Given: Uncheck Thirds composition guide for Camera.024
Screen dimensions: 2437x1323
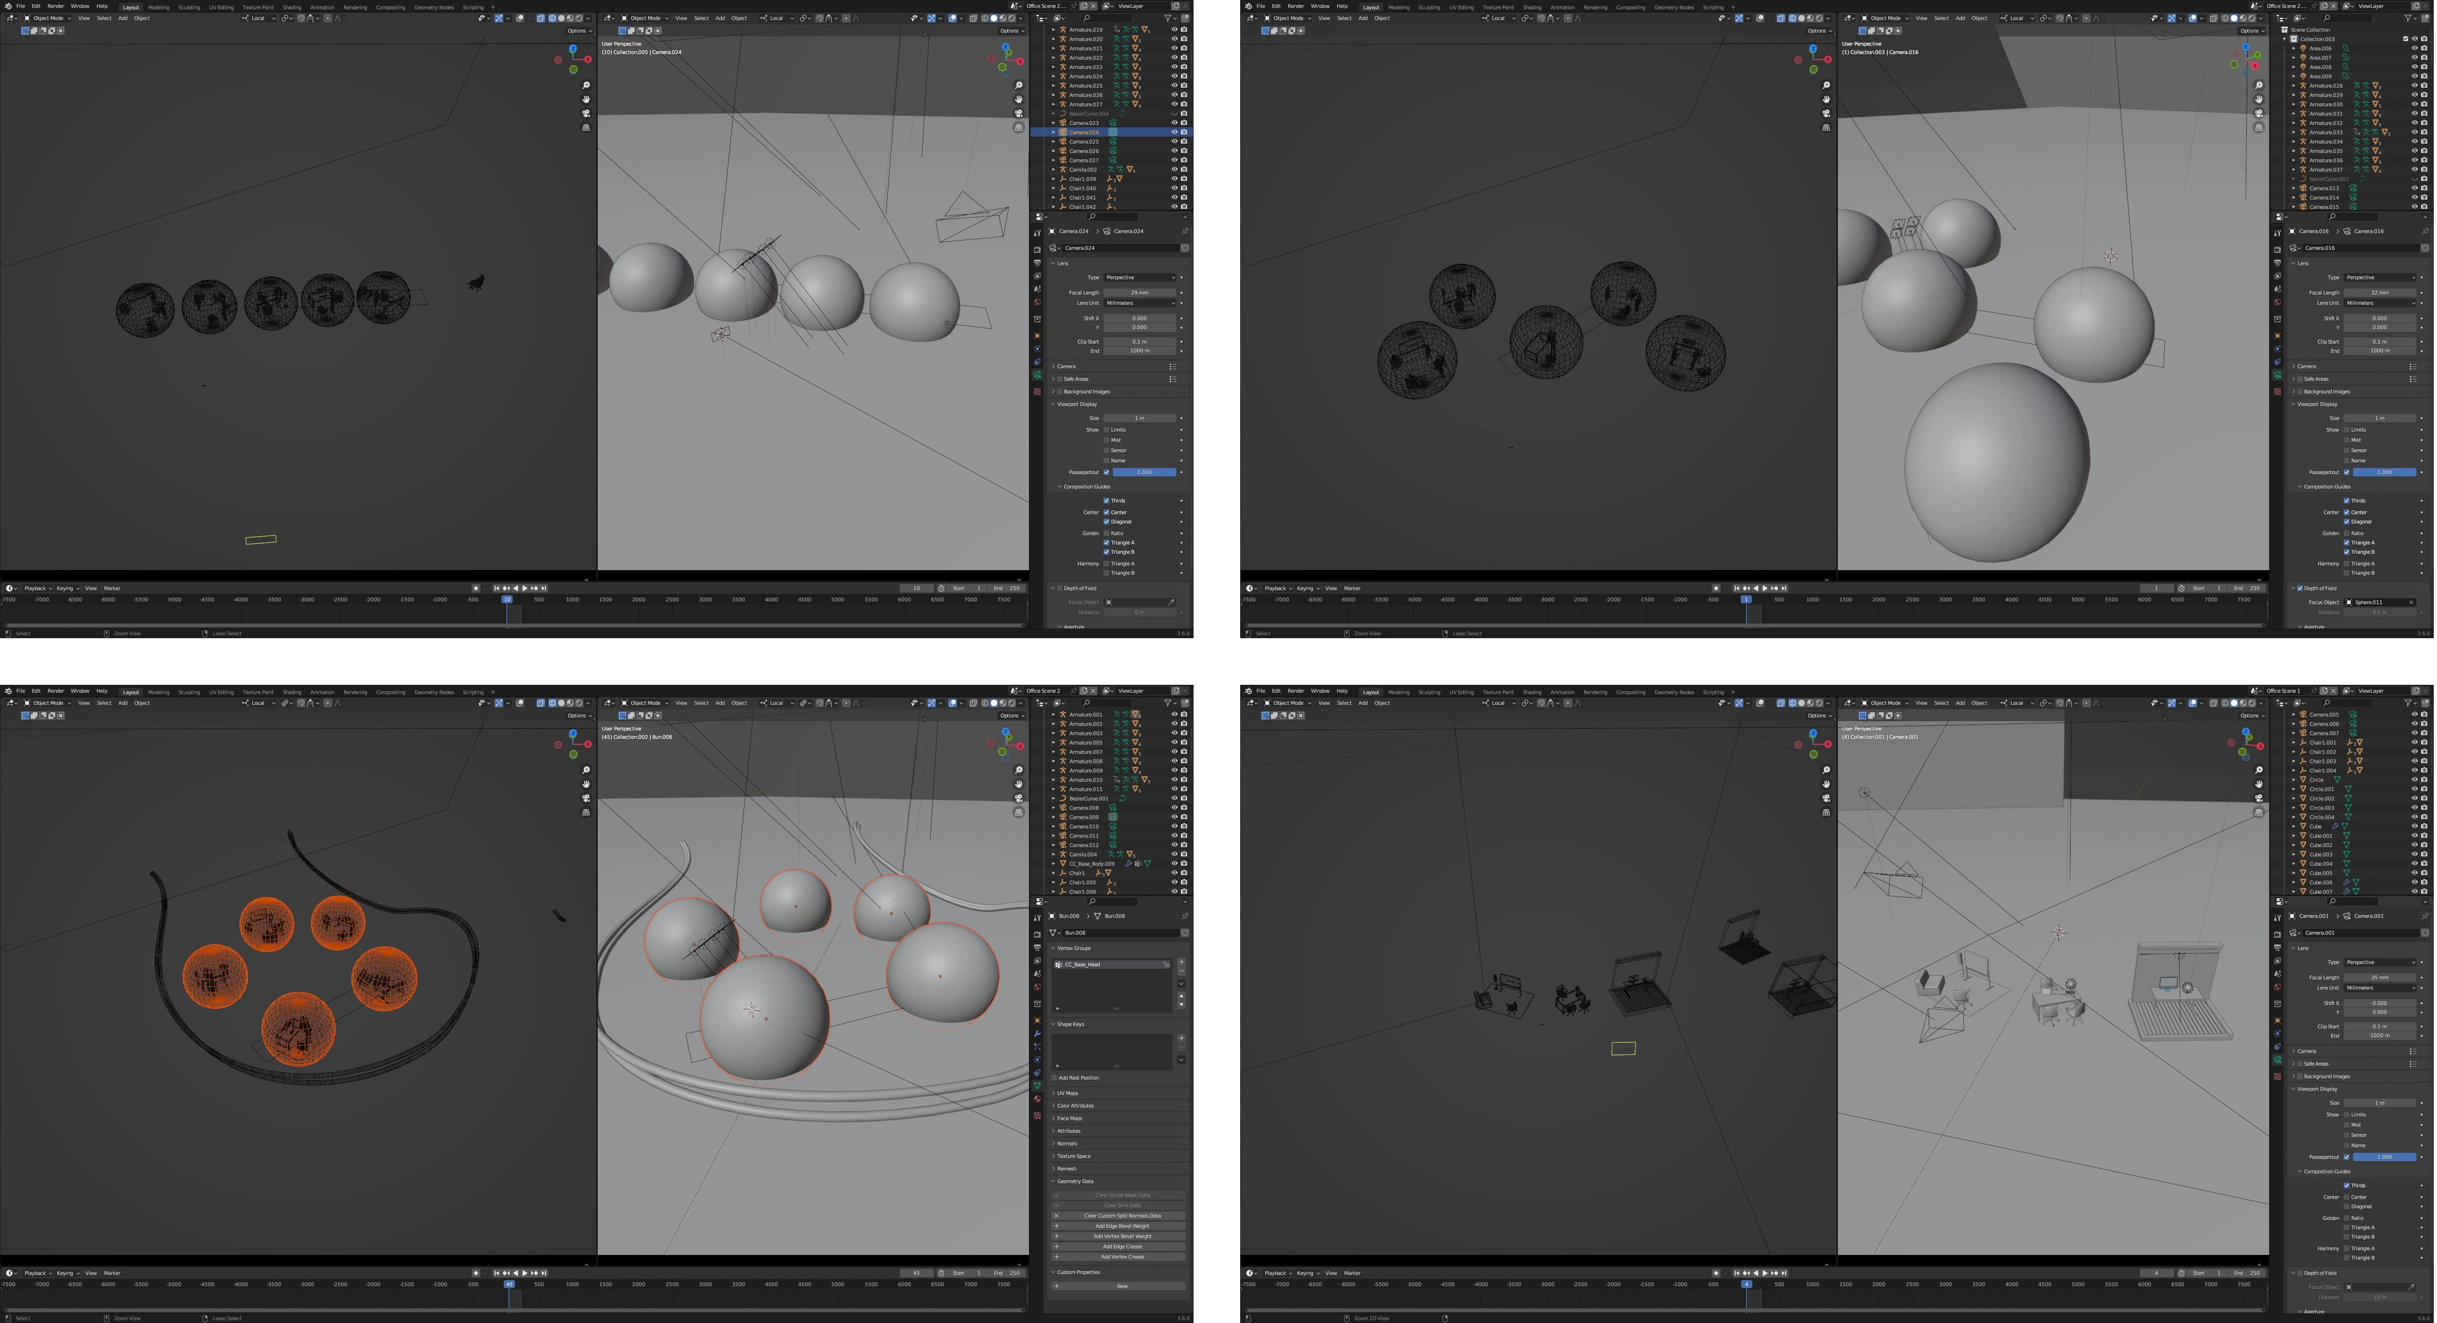Looking at the screenshot, I should pos(1107,500).
